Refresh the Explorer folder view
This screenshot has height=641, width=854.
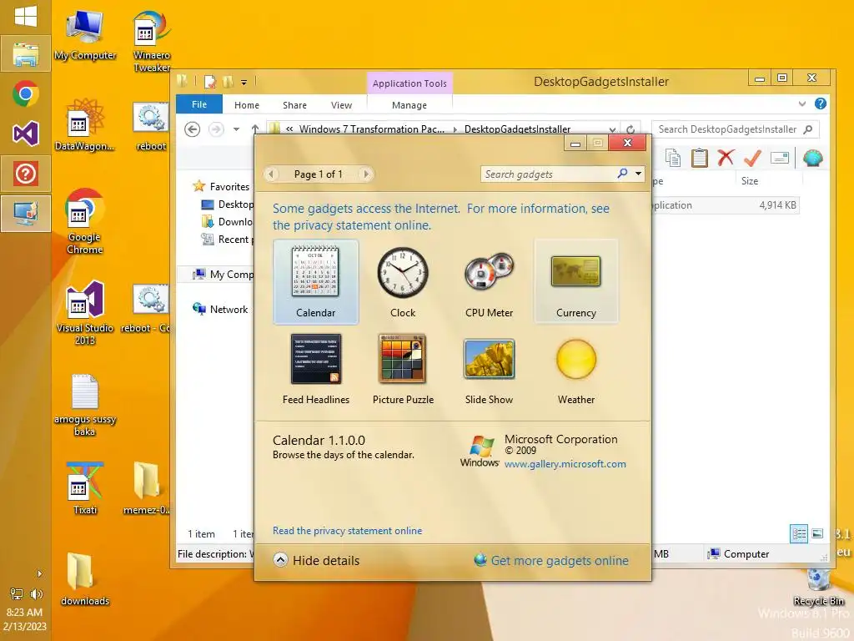click(630, 129)
